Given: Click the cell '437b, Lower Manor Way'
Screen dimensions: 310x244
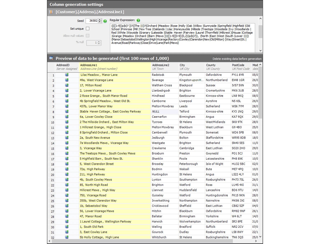Looking at the screenshot, I should (115, 106).
